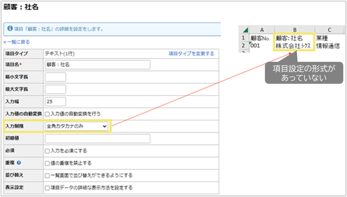
Task: Click the 一覧に戻る link
Action: [x=16, y=42]
